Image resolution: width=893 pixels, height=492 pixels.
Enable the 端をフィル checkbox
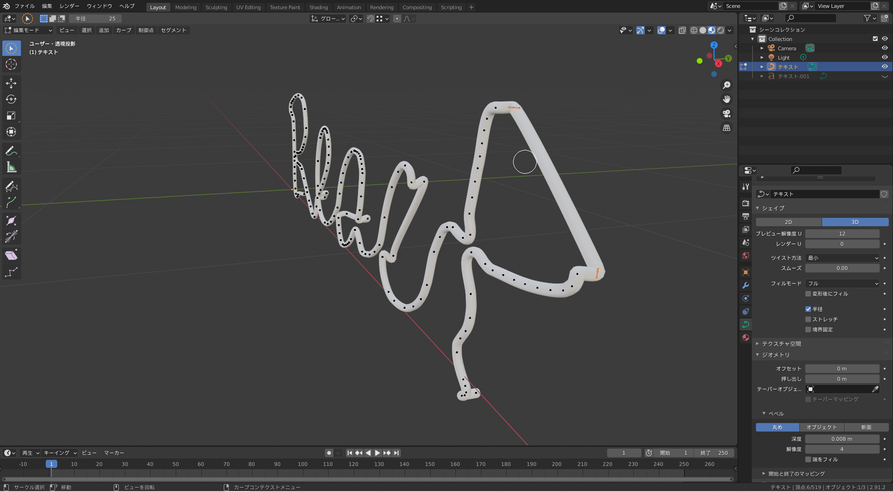pos(808,459)
